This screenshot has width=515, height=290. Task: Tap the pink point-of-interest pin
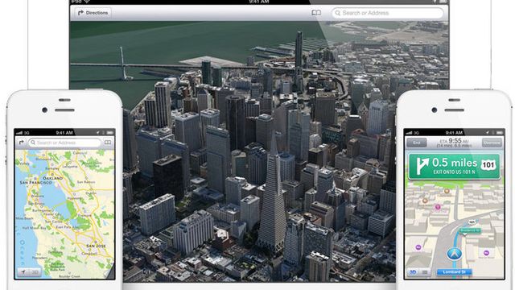coord(438,207)
